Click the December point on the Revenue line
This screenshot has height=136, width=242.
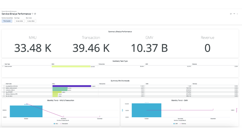pos(213,110)
